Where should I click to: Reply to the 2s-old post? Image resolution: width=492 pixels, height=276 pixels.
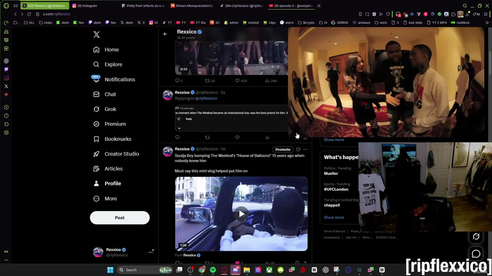177,137
